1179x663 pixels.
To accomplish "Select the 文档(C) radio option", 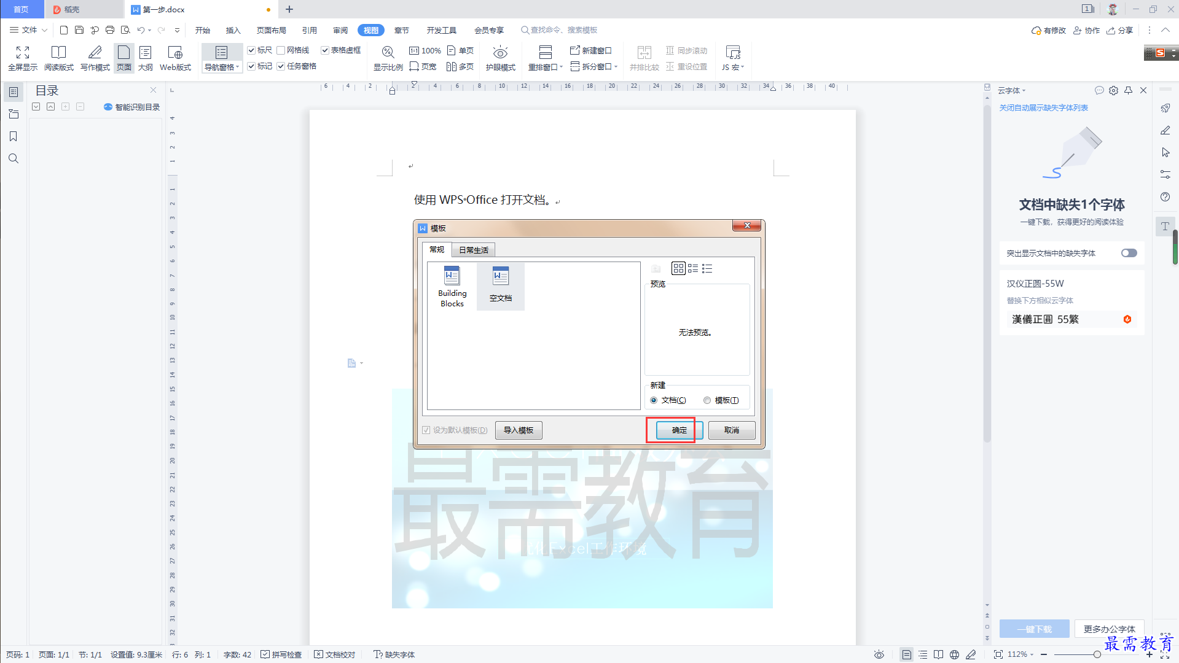I will [654, 400].
